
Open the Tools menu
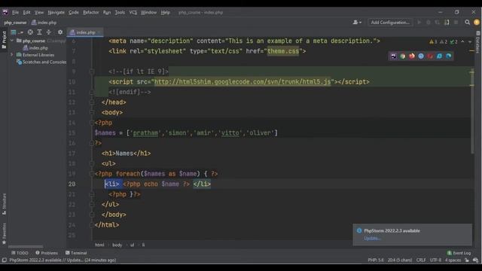pos(120,13)
